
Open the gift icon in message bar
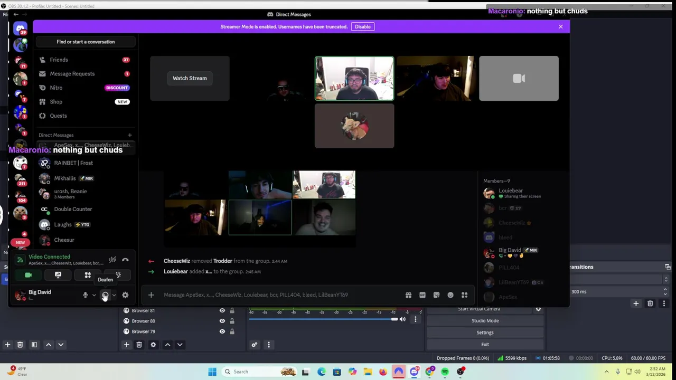pyautogui.click(x=408, y=295)
